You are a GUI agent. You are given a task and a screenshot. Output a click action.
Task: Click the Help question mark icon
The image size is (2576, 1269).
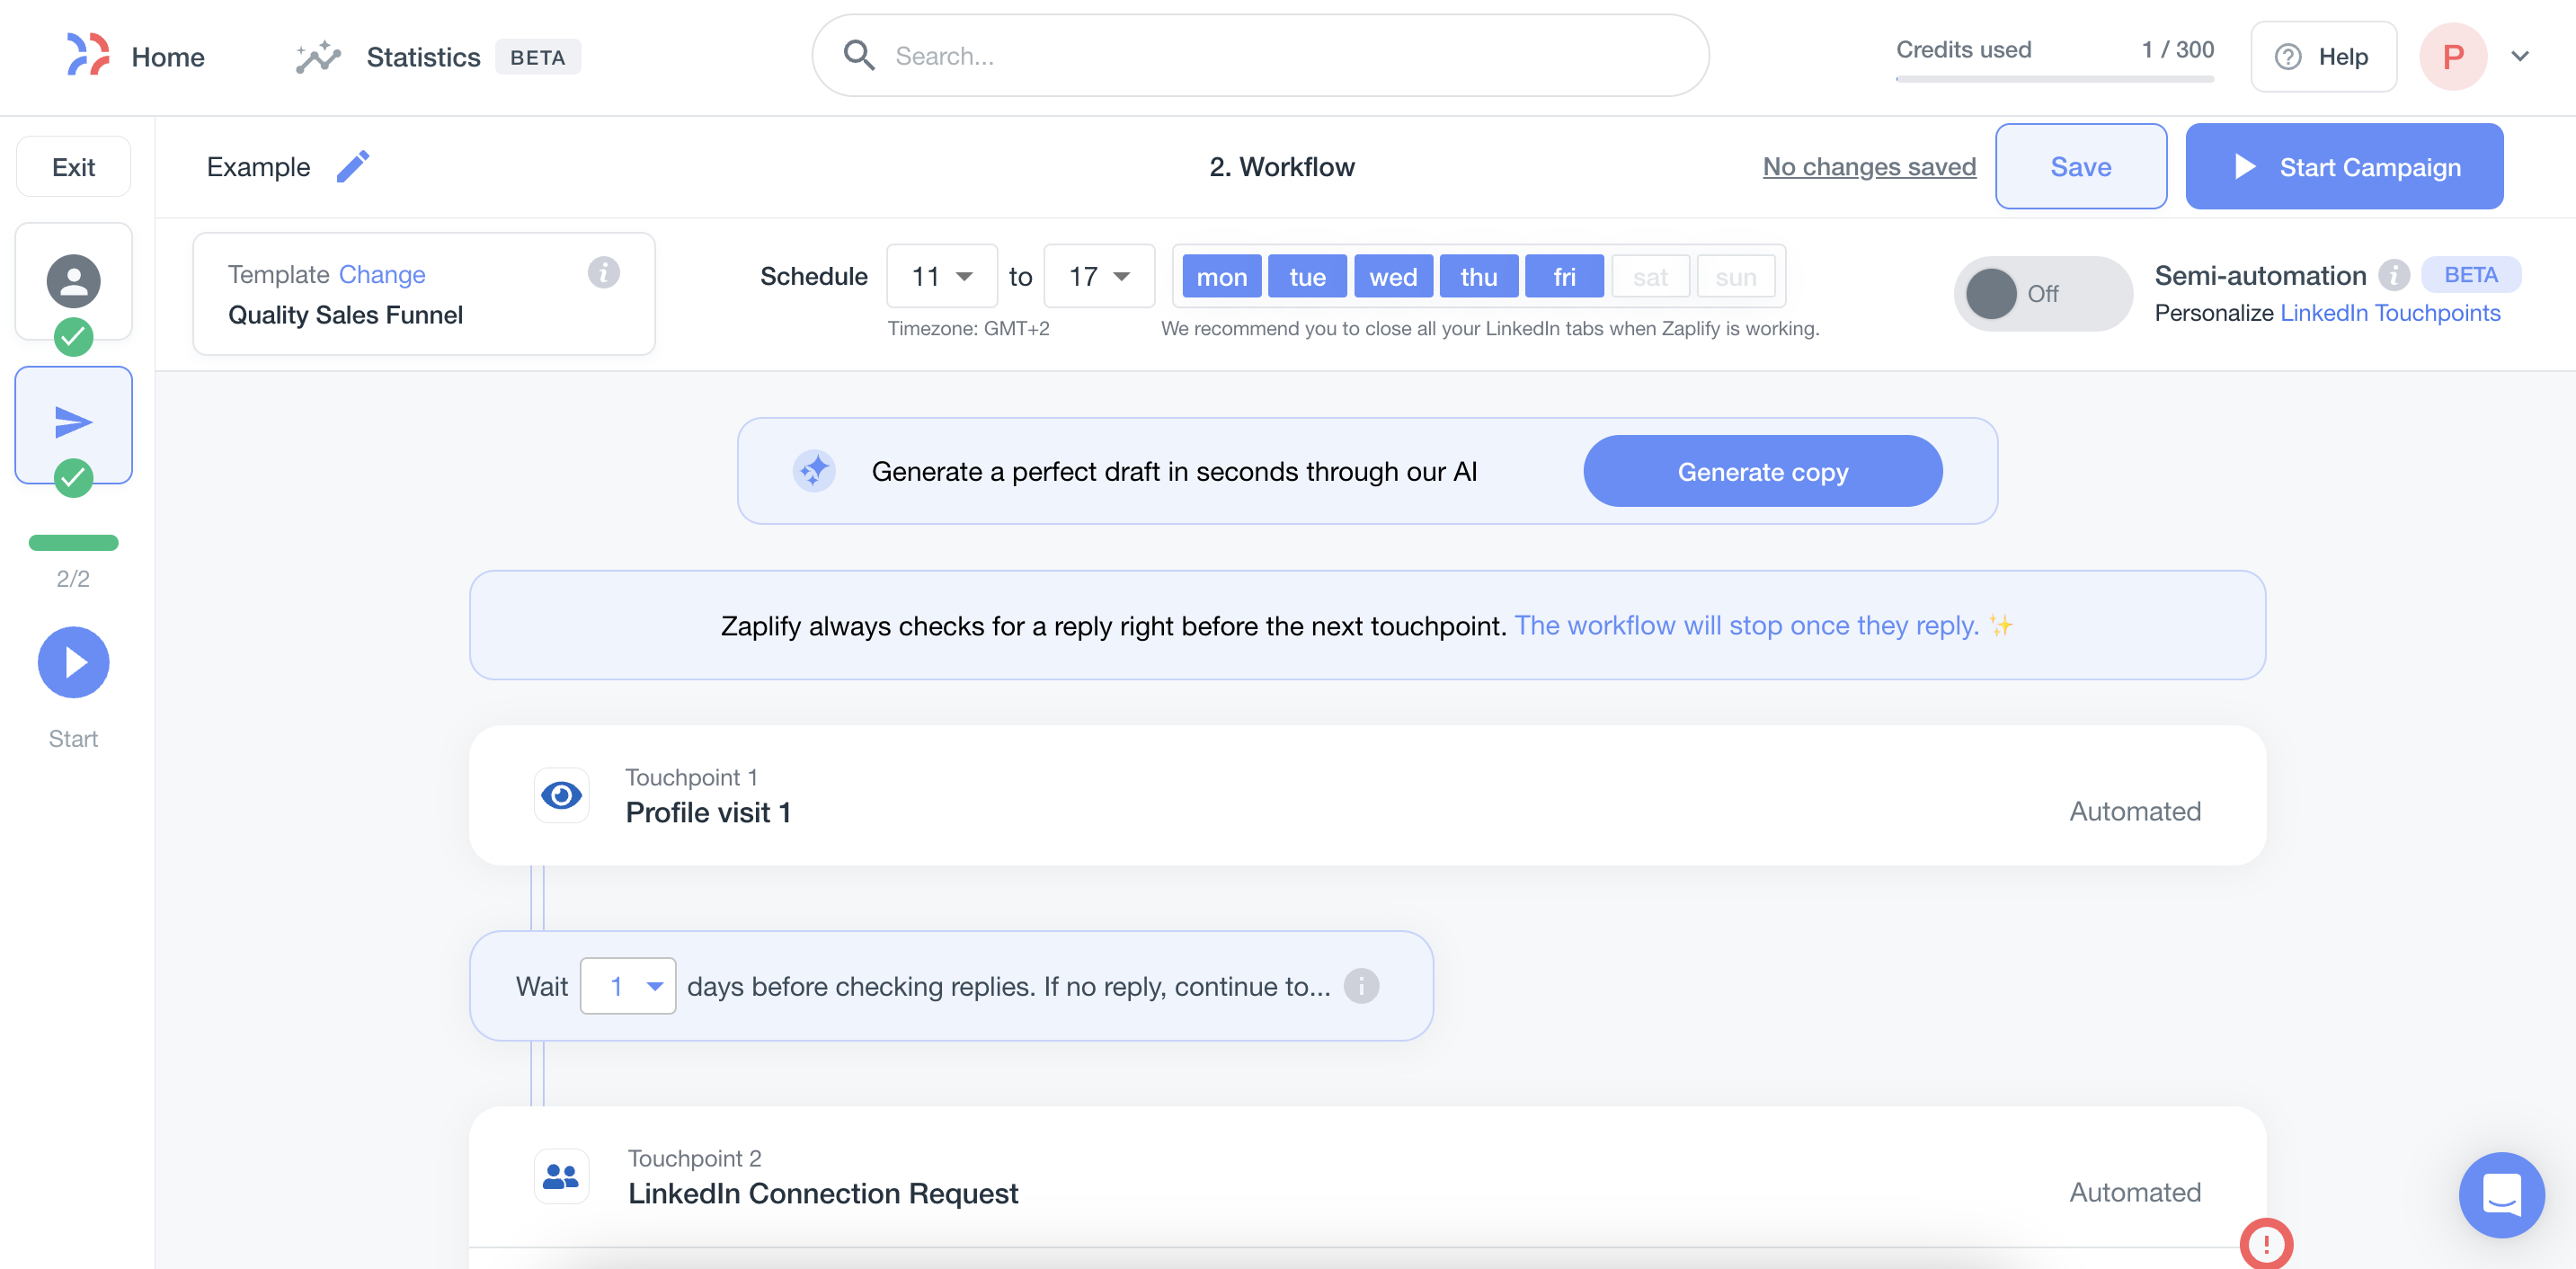2288,57
